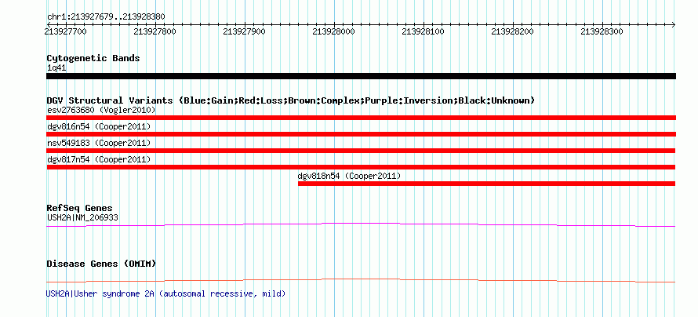Click the DGV Structural Variants track title
This screenshot has width=698, height=317.
pyautogui.click(x=290, y=100)
